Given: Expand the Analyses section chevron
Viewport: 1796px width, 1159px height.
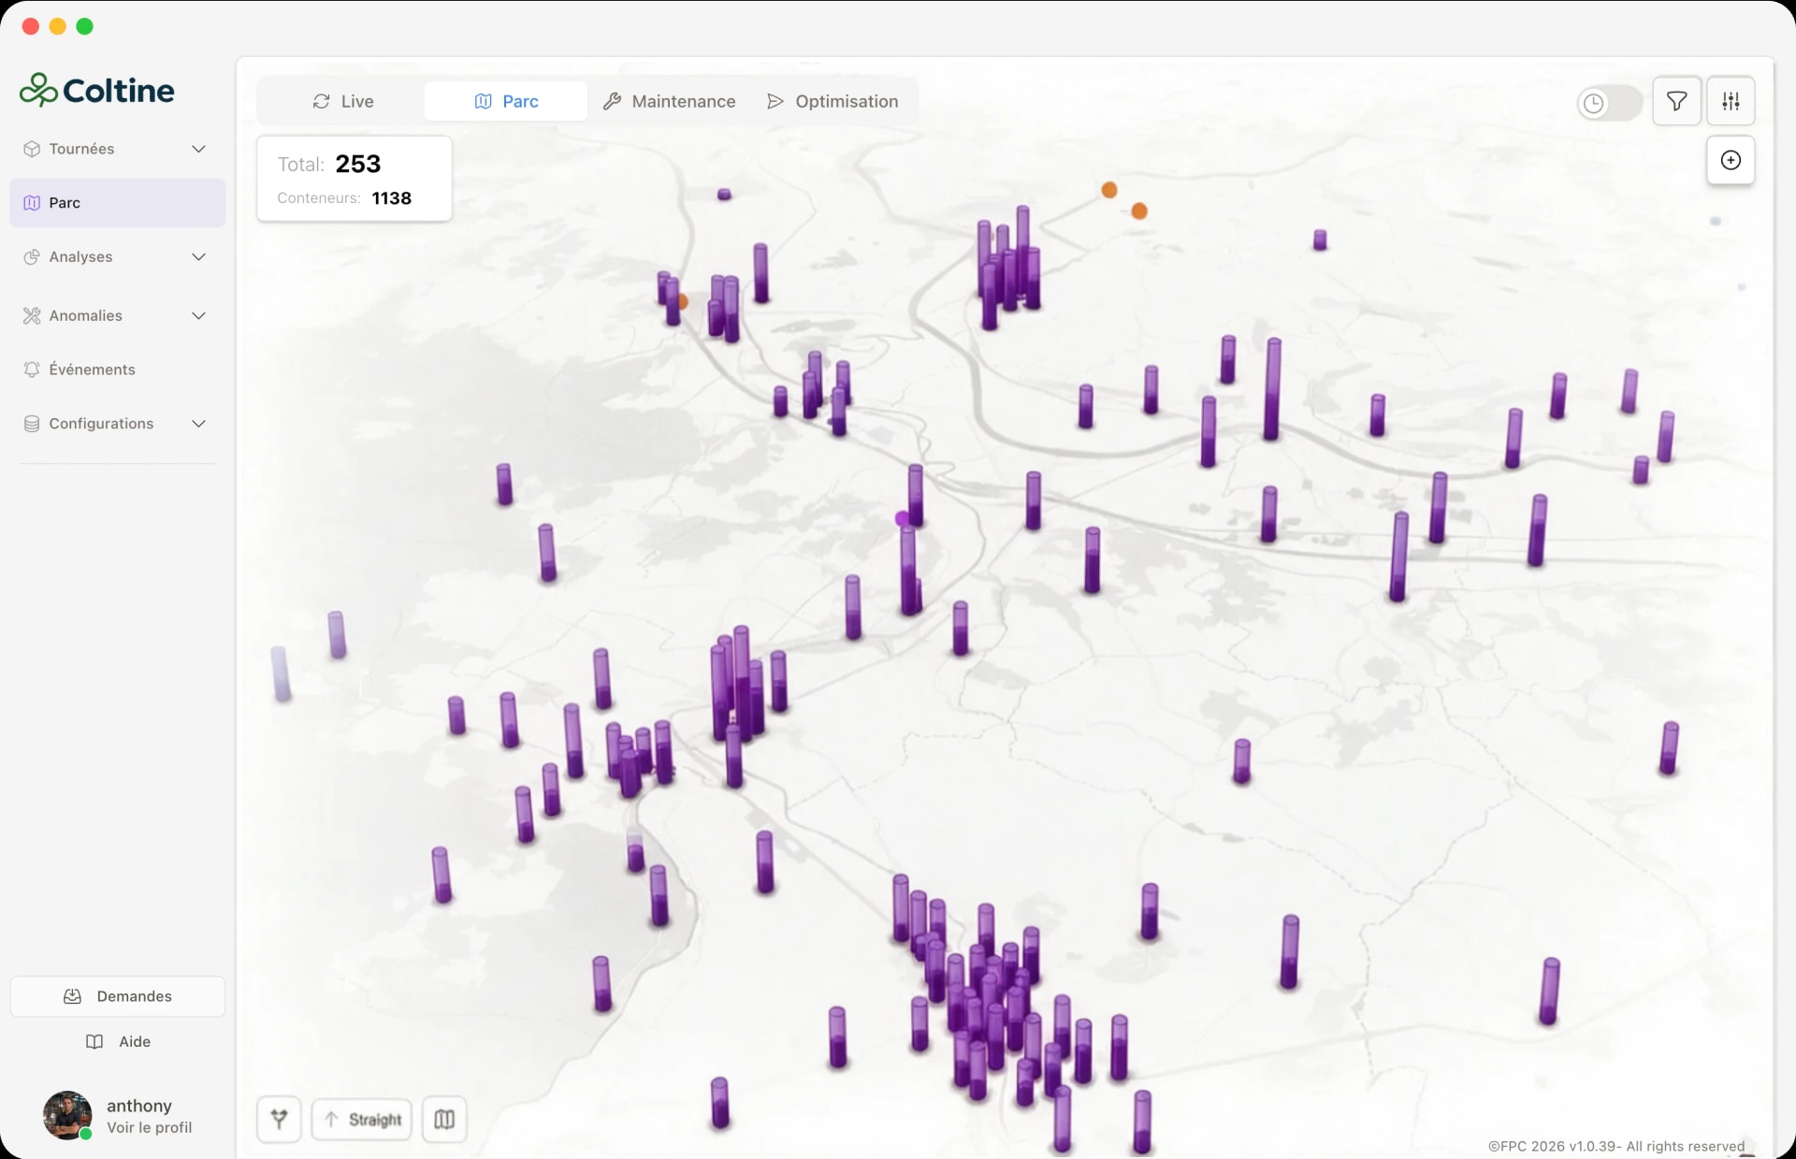Looking at the screenshot, I should [198, 257].
